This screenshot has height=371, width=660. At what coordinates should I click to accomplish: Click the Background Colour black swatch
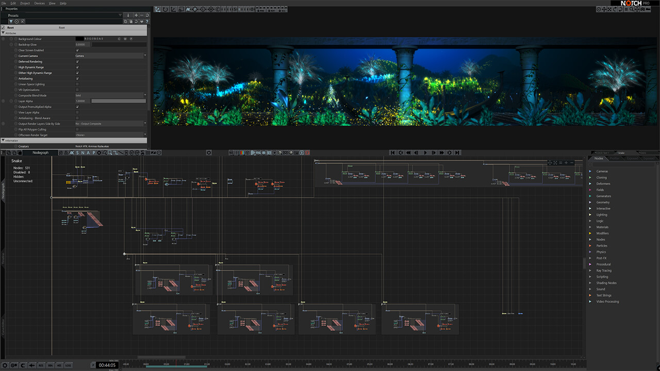(x=79, y=39)
